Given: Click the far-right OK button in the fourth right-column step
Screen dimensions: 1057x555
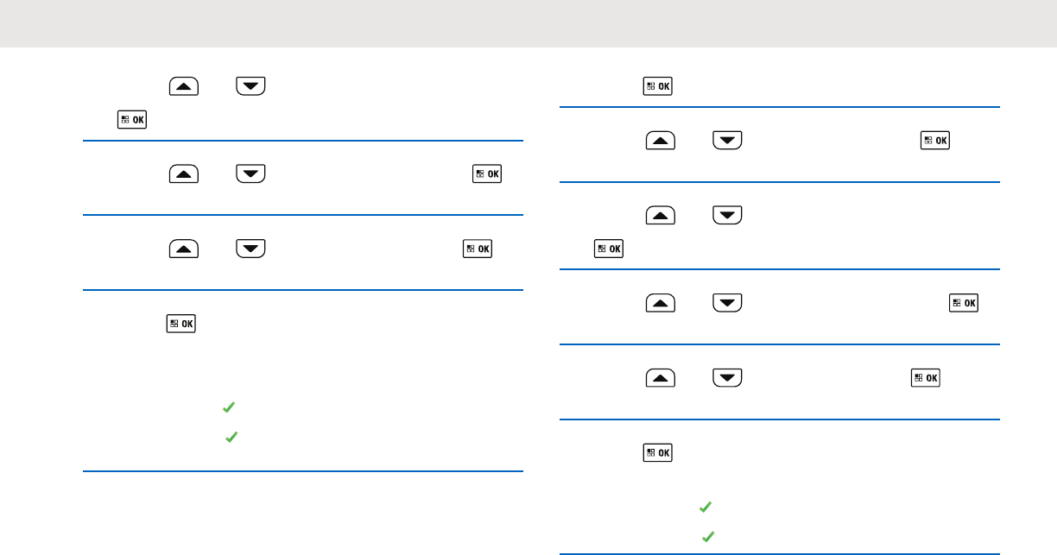Looking at the screenshot, I should pyautogui.click(x=964, y=302).
